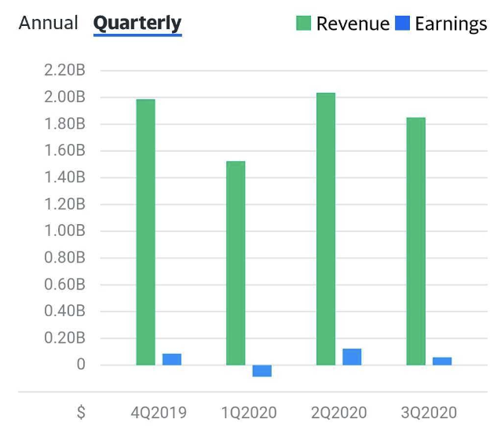Select the 3Q2020 blue earnings bar
Screen dimensions: 501x434
(442, 361)
